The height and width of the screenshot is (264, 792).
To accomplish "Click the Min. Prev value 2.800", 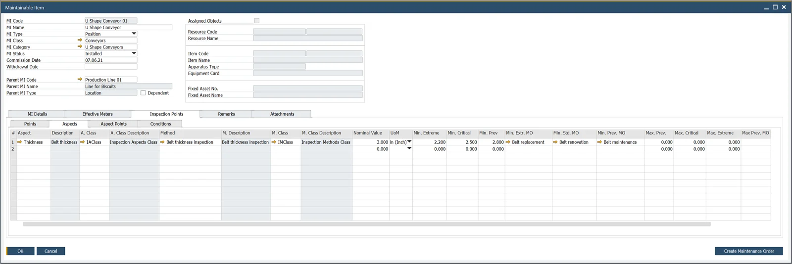I will tap(492, 142).
